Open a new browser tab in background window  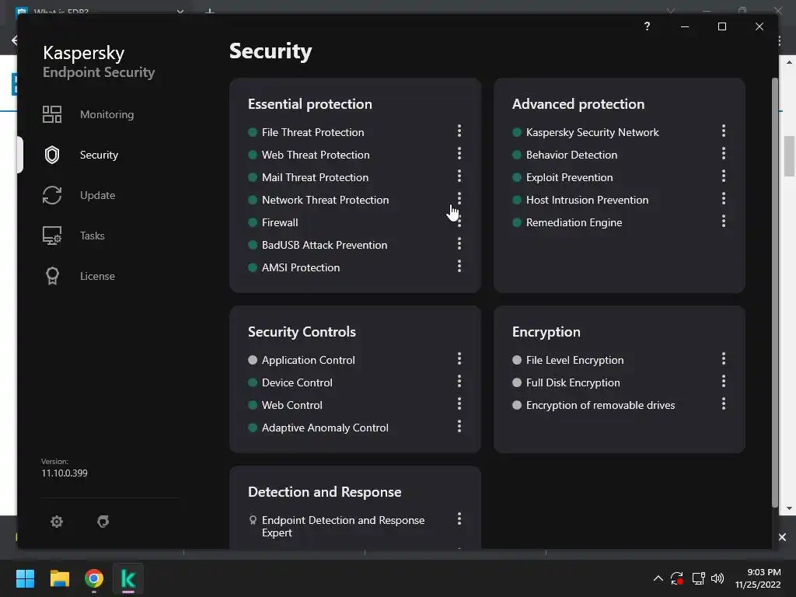point(210,11)
